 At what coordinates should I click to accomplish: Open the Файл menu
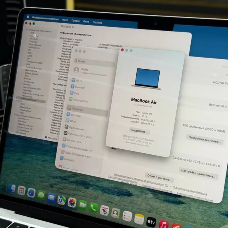[65, 20]
